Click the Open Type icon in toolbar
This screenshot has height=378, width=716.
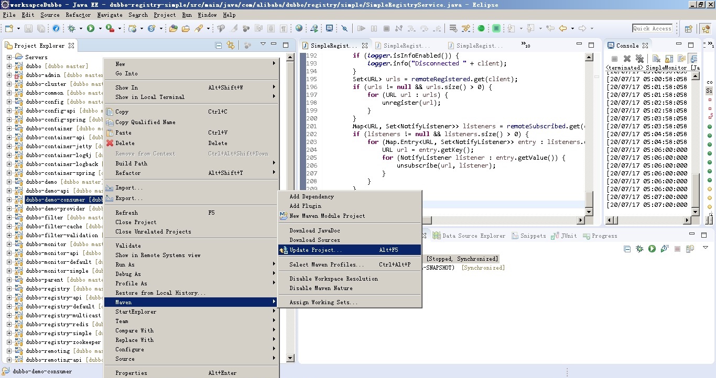(173, 28)
